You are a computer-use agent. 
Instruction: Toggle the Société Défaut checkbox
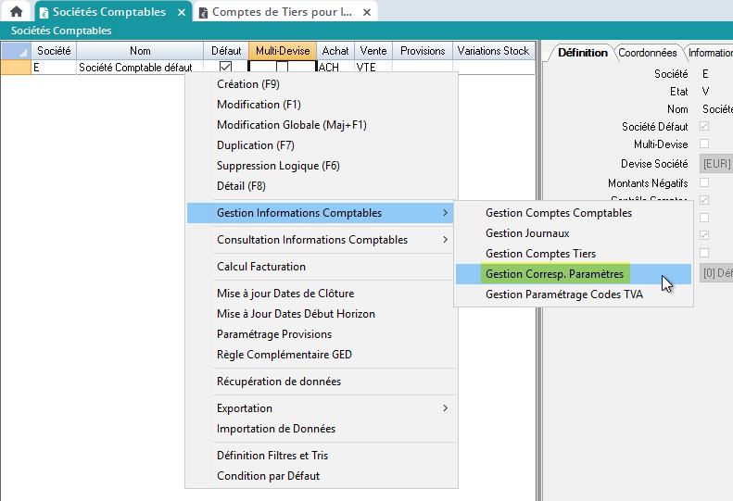704,126
